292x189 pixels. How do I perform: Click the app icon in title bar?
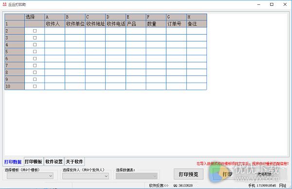tap(4, 4)
